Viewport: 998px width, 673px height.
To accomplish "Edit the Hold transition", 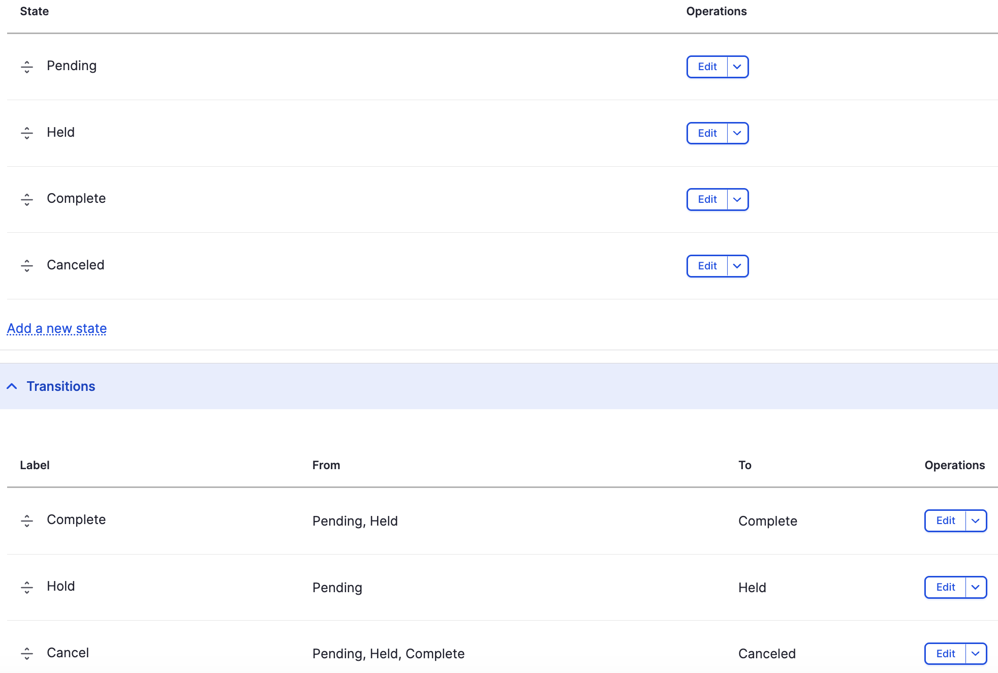I will [x=945, y=587].
